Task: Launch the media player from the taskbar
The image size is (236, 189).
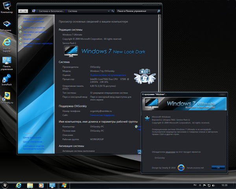Action: tap(41, 185)
